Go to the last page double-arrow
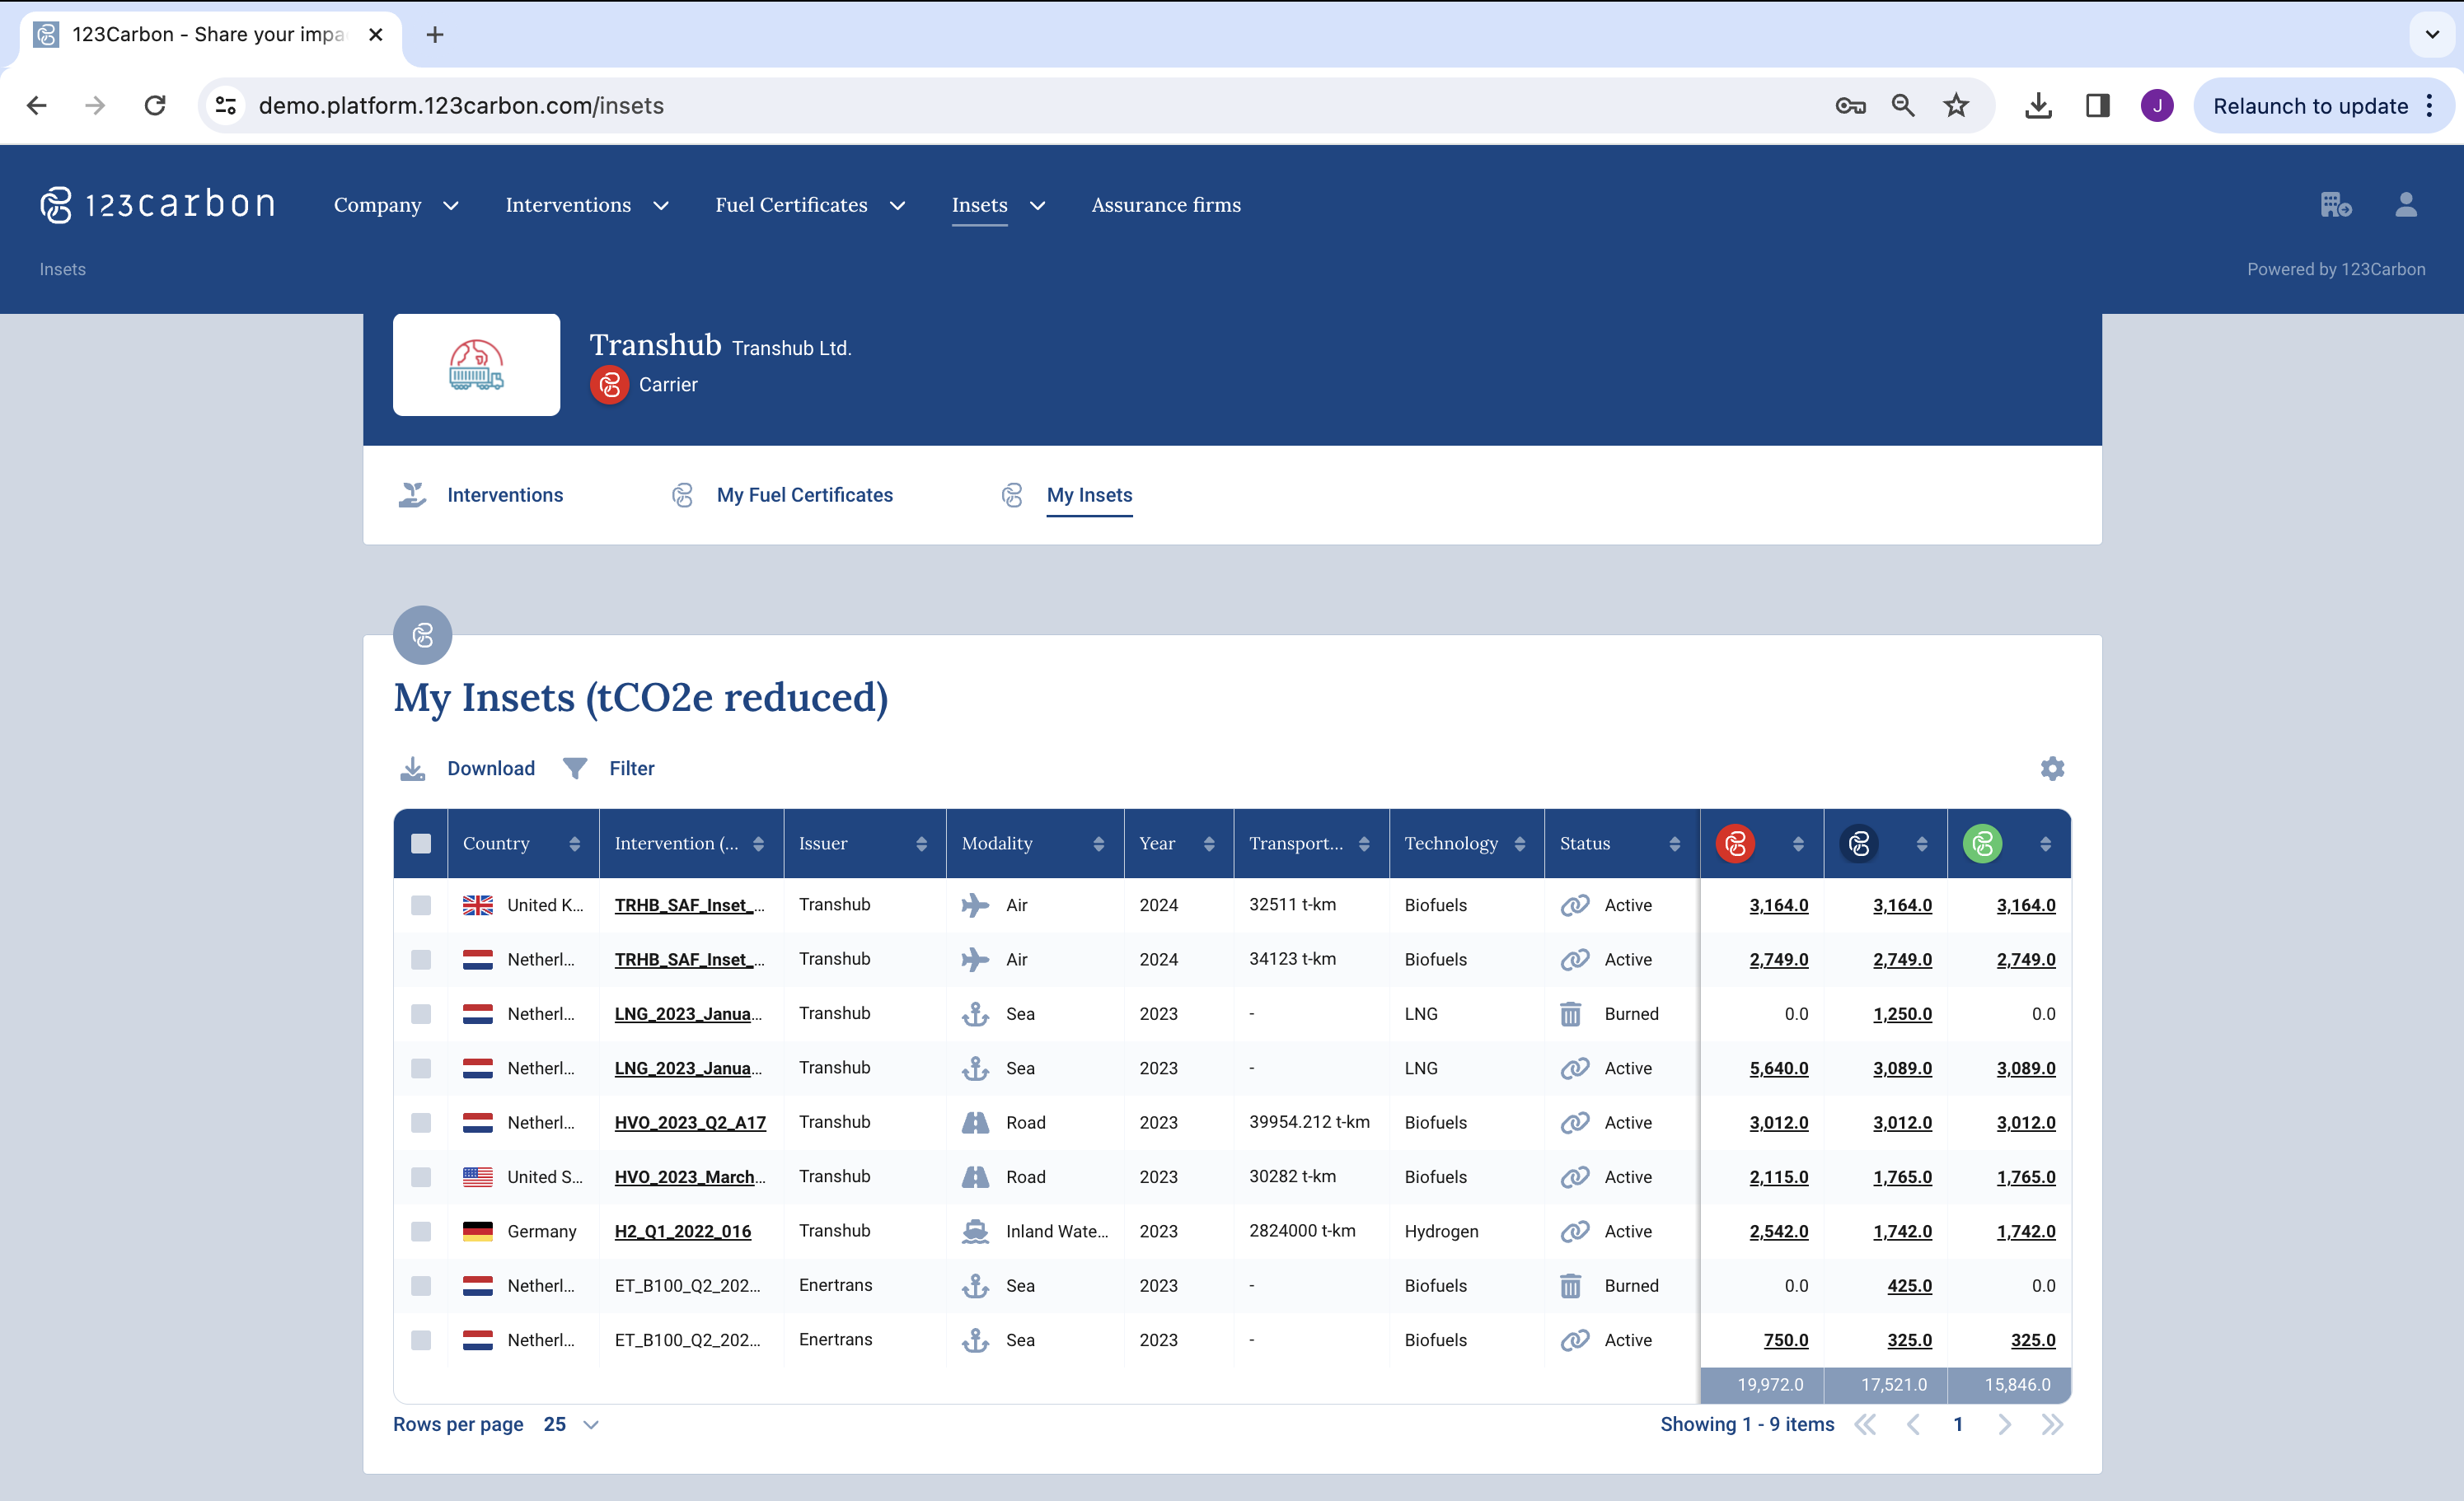This screenshot has width=2464, height=1501. pos(2052,1424)
